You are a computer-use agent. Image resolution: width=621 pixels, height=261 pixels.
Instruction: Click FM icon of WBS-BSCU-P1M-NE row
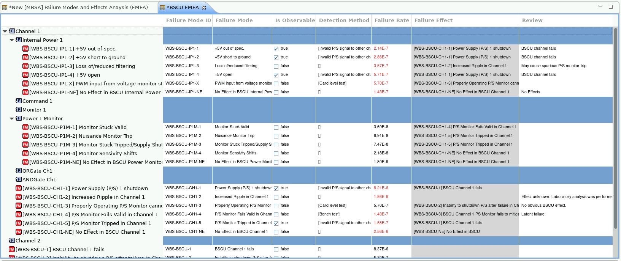[x=25, y=162]
